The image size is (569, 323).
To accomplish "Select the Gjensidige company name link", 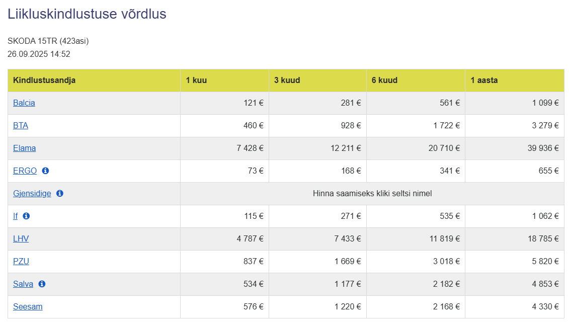I will (32, 193).
